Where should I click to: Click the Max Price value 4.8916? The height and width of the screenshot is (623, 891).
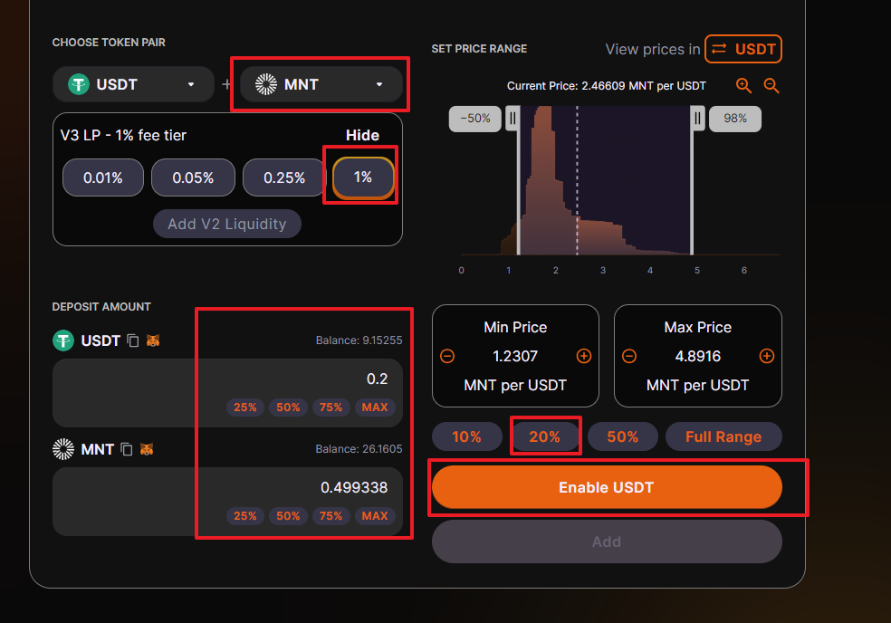tap(698, 356)
